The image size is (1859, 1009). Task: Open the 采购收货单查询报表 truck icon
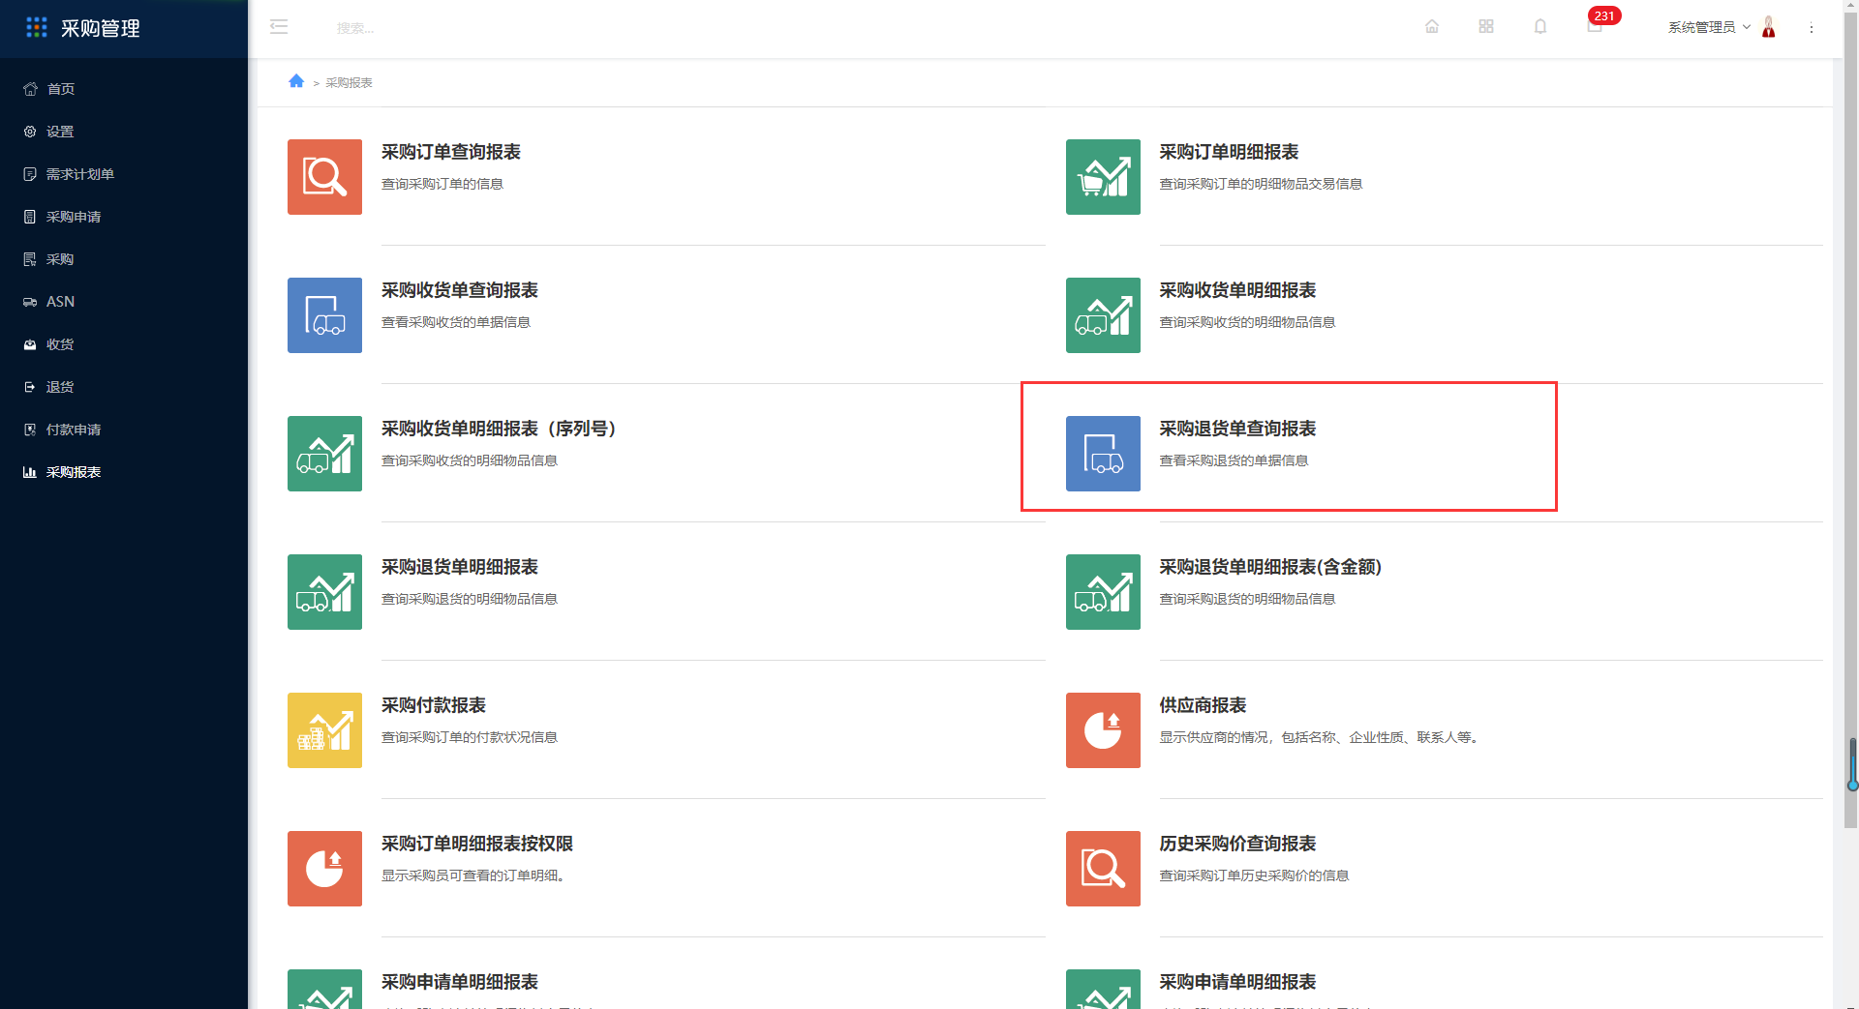(x=324, y=315)
